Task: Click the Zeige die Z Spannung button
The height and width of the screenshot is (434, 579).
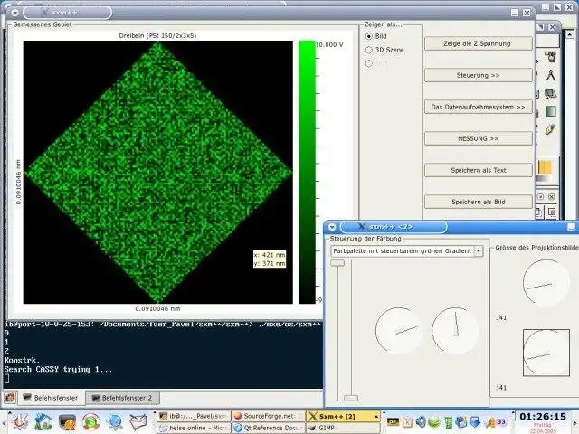Action: (479, 43)
